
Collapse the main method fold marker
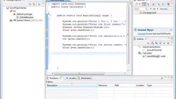[50, 15]
